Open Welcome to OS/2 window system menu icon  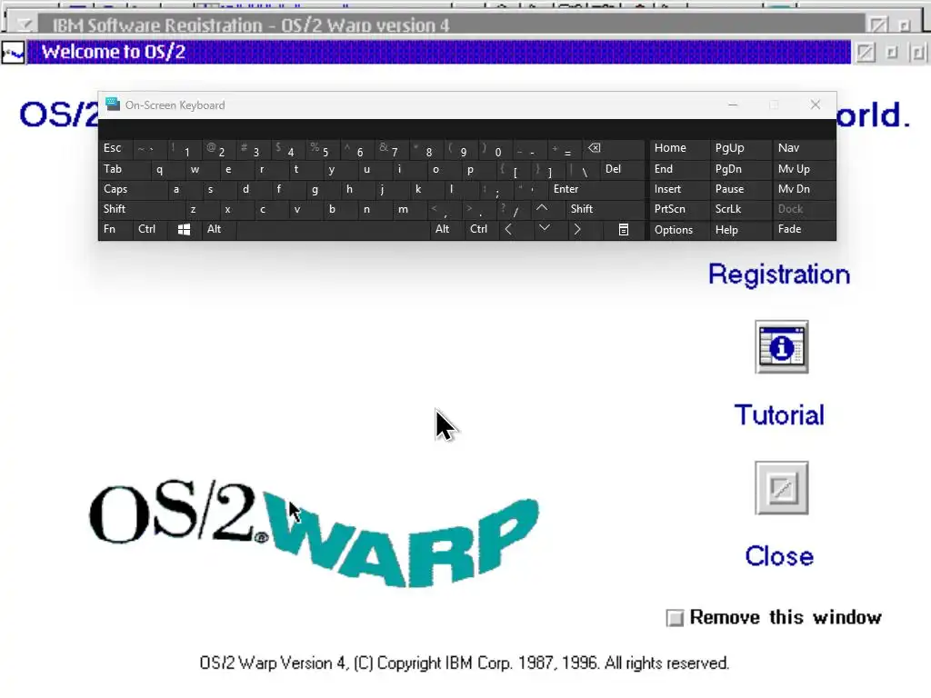13,52
